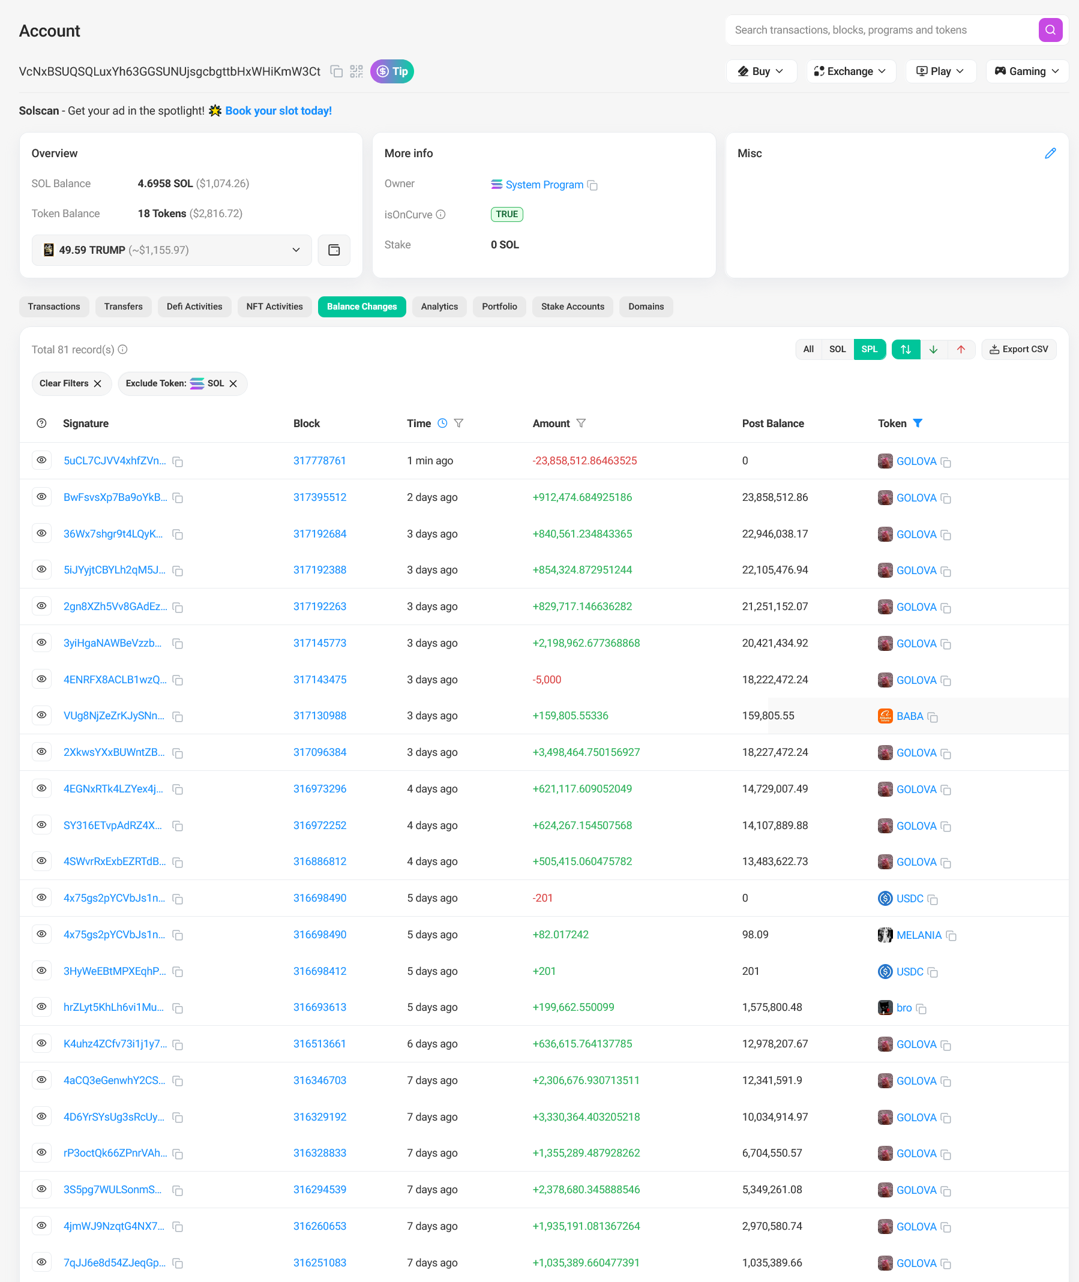This screenshot has height=1282, width=1079.
Task: Open the MELANIA token link
Action: [919, 935]
